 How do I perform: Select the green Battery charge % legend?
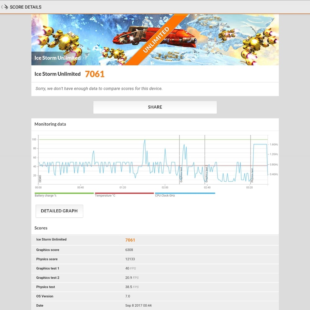click(64, 194)
